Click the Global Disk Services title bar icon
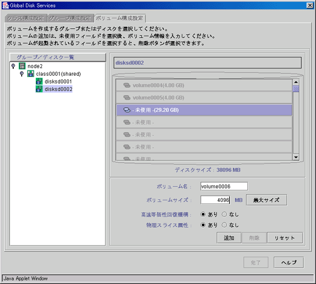The image size is (316, 284). (6, 5)
